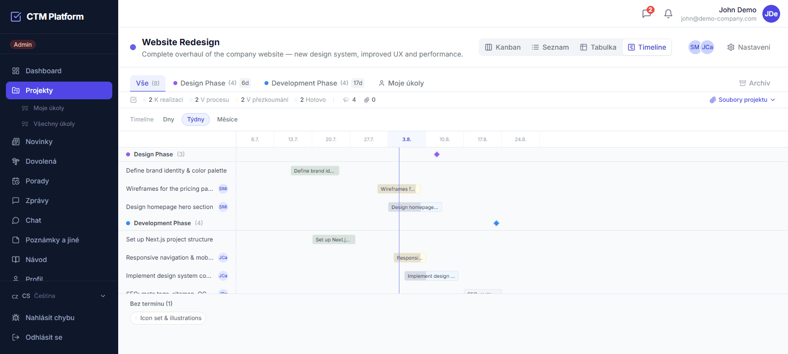Screen dimensions: 788x354
Task: Open Chat in the sidebar
Action: pyautogui.click(x=59, y=220)
